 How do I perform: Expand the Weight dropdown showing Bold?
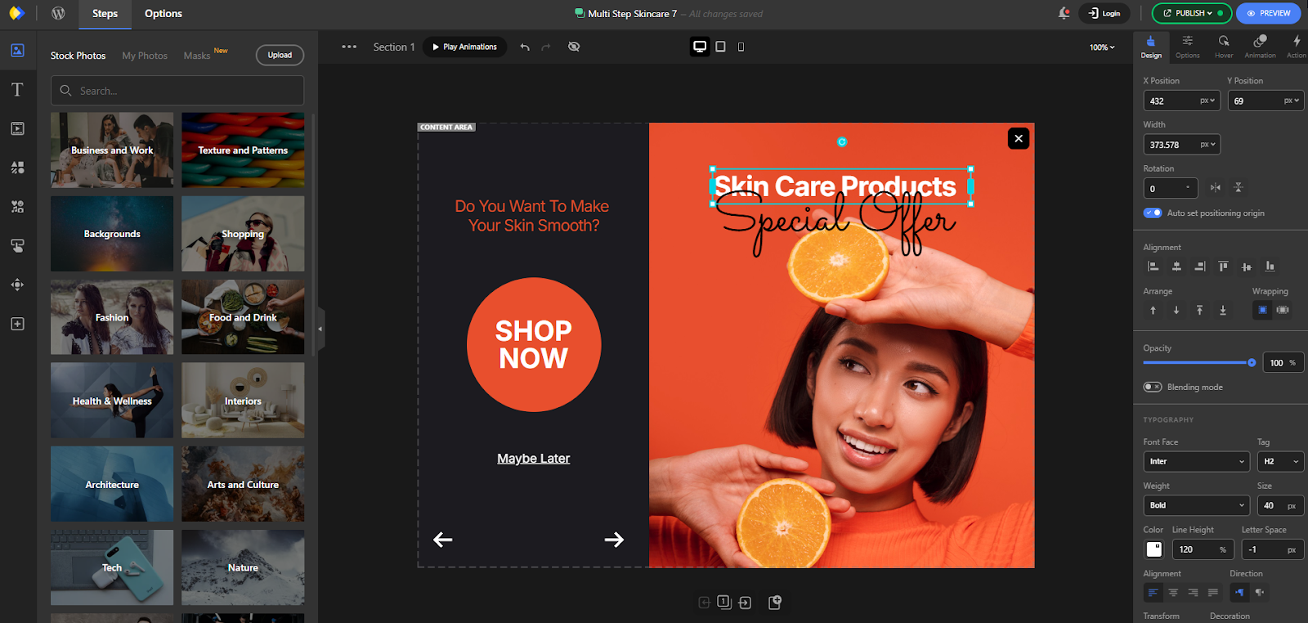1196,506
